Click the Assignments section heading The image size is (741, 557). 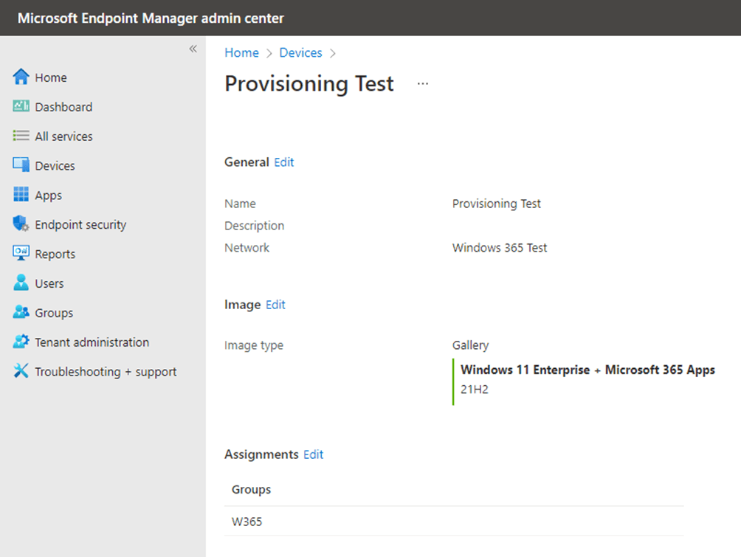coord(261,454)
